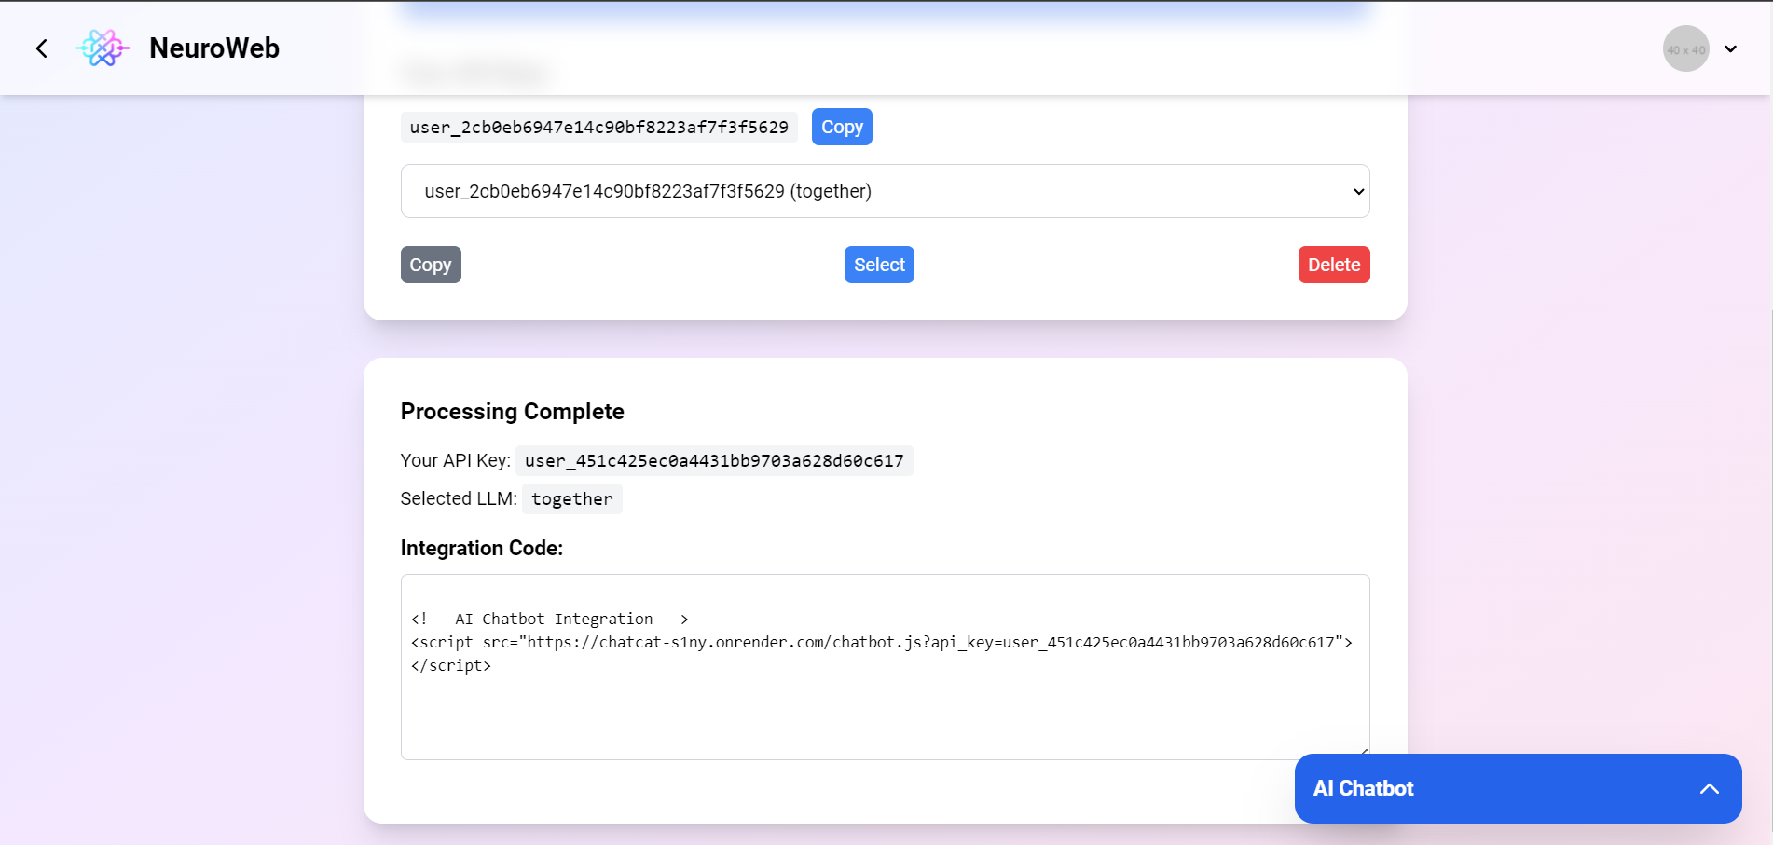Click the 'Selected LLM:' label

(459, 498)
